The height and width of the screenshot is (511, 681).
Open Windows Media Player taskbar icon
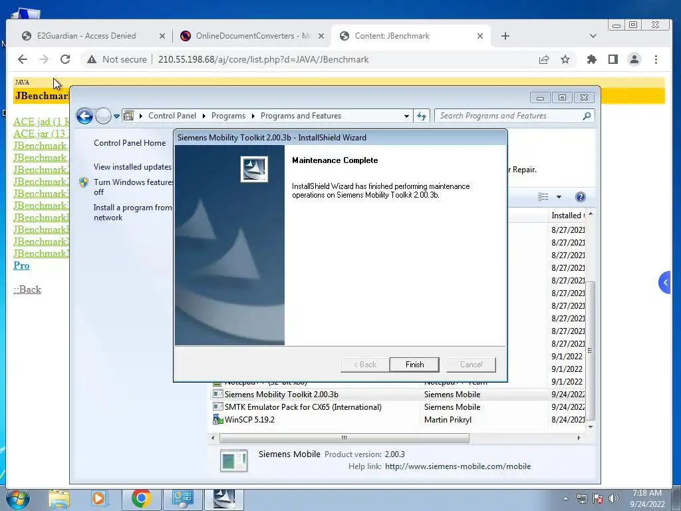click(98, 499)
